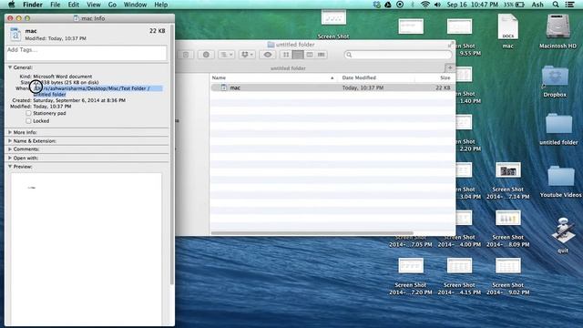Click the Finder horizontal scrollbar
Viewport: 583px width, 328px height.
312,233
